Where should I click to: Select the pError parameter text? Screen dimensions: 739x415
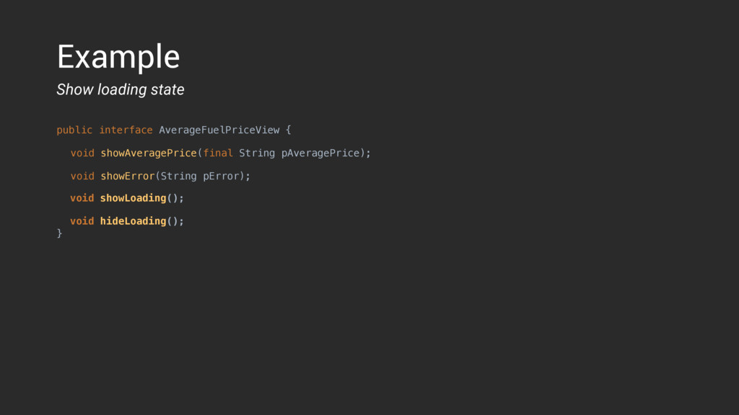click(221, 176)
